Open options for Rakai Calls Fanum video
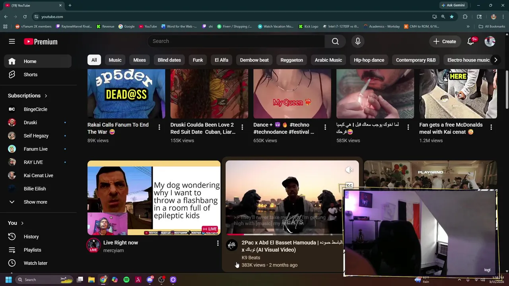The image size is (509, 286). click(159, 127)
